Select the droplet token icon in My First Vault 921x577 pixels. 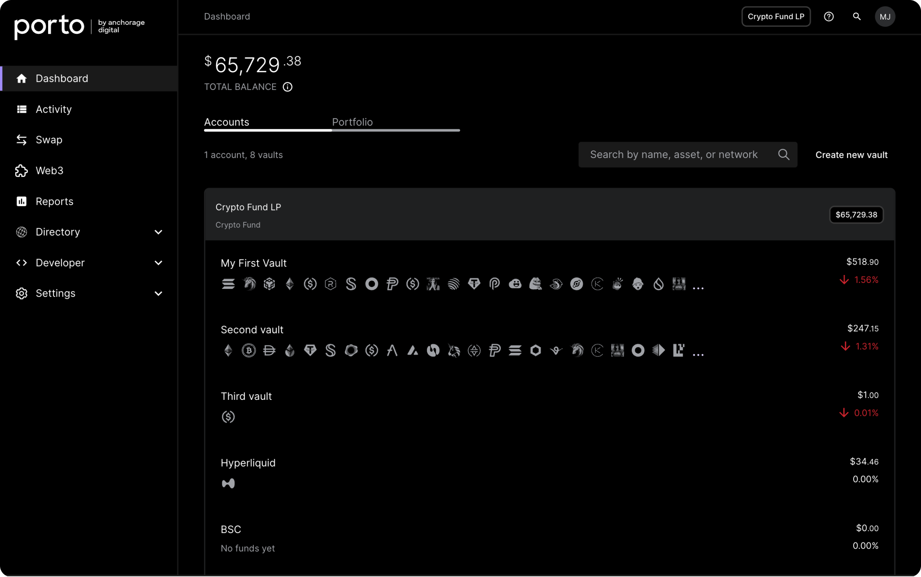pyautogui.click(x=659, y=284)
